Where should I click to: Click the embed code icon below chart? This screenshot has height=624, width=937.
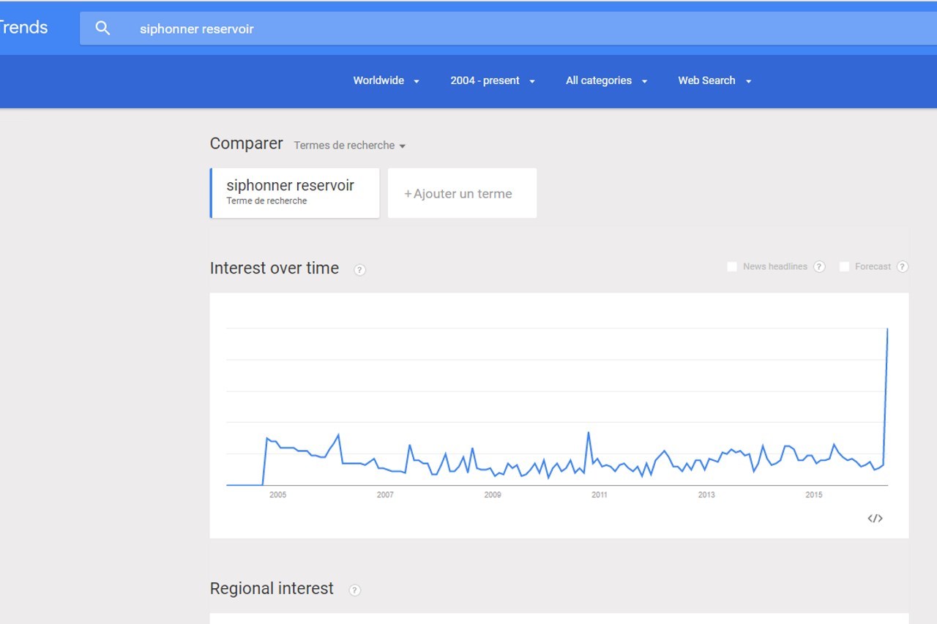coord(875,519)
